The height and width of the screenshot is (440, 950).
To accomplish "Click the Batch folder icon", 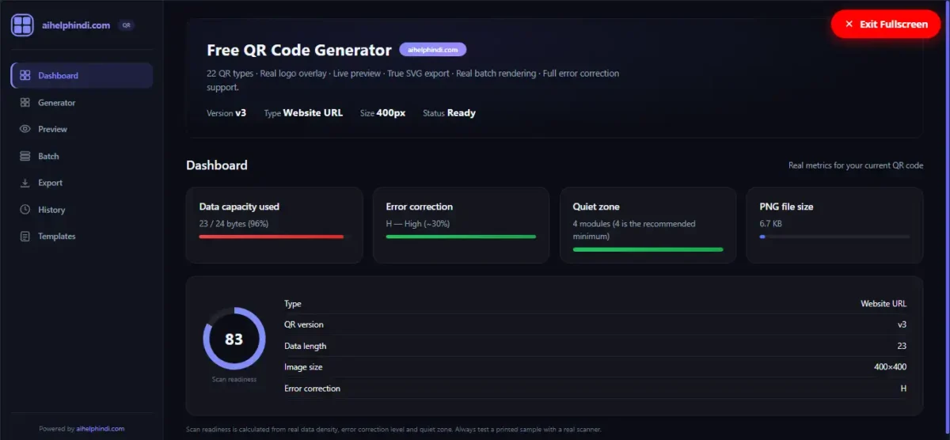I will [x=25, y=156].
